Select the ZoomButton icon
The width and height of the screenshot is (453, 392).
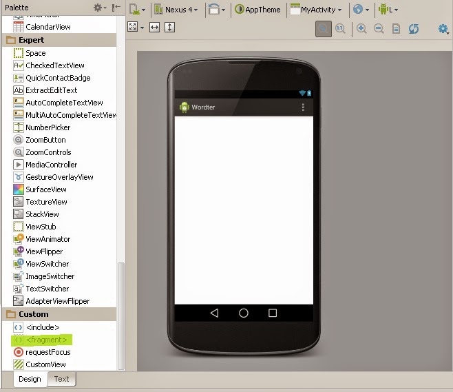click(x=19, y=140)
